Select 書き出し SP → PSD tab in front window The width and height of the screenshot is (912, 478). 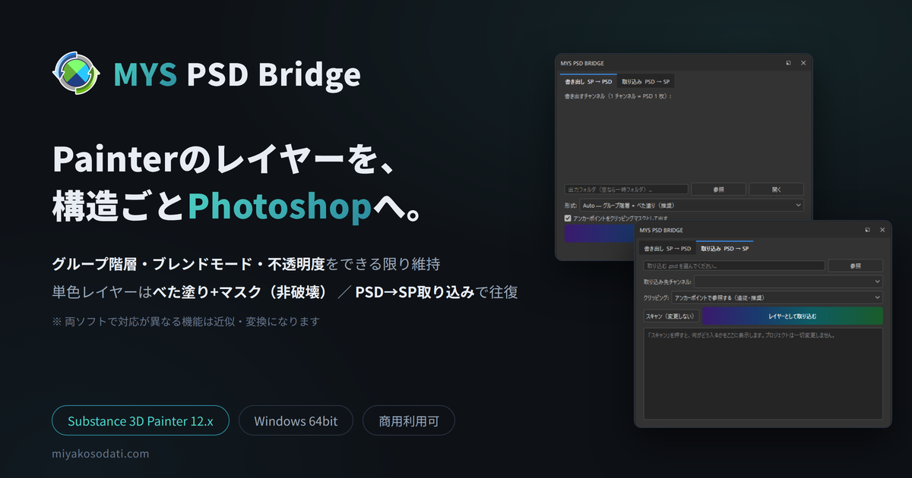[x=667, y=248]
